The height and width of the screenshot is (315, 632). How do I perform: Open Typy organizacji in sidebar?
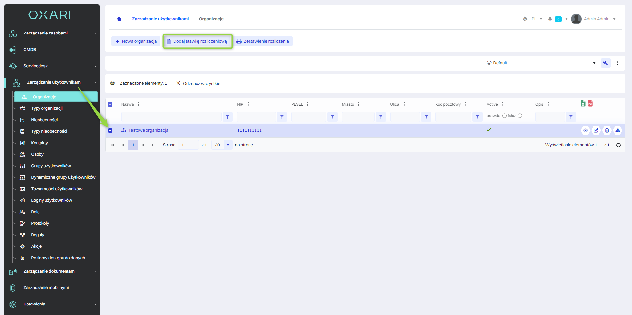pos(47,108)
